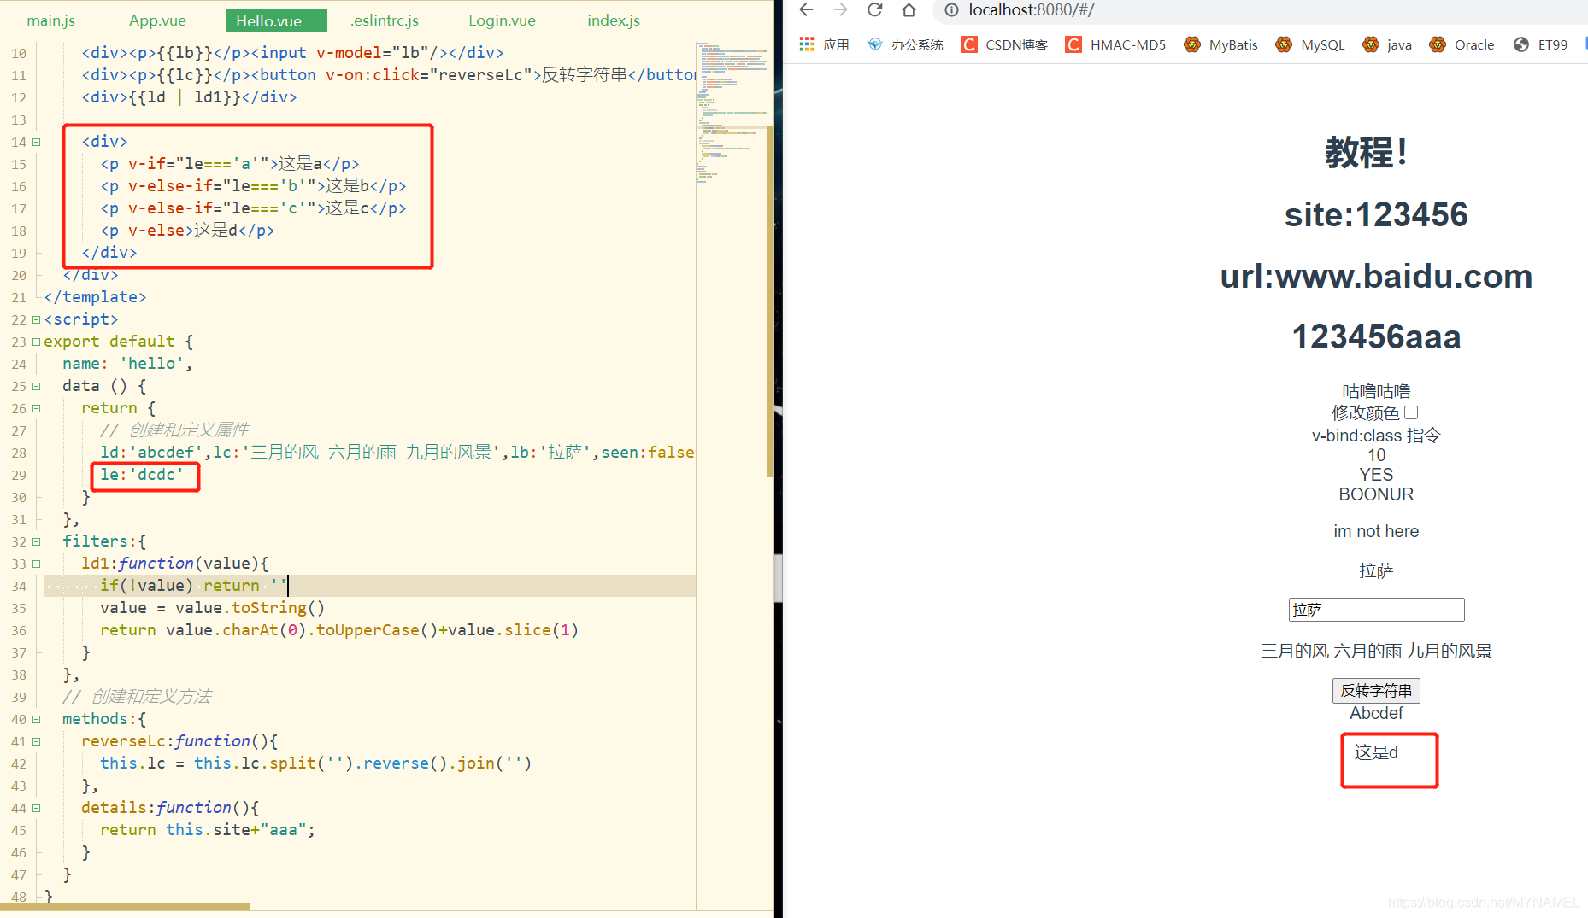Click the 教程! heading
Screen dimensions: 1588x918
(x=1366, y=153)
